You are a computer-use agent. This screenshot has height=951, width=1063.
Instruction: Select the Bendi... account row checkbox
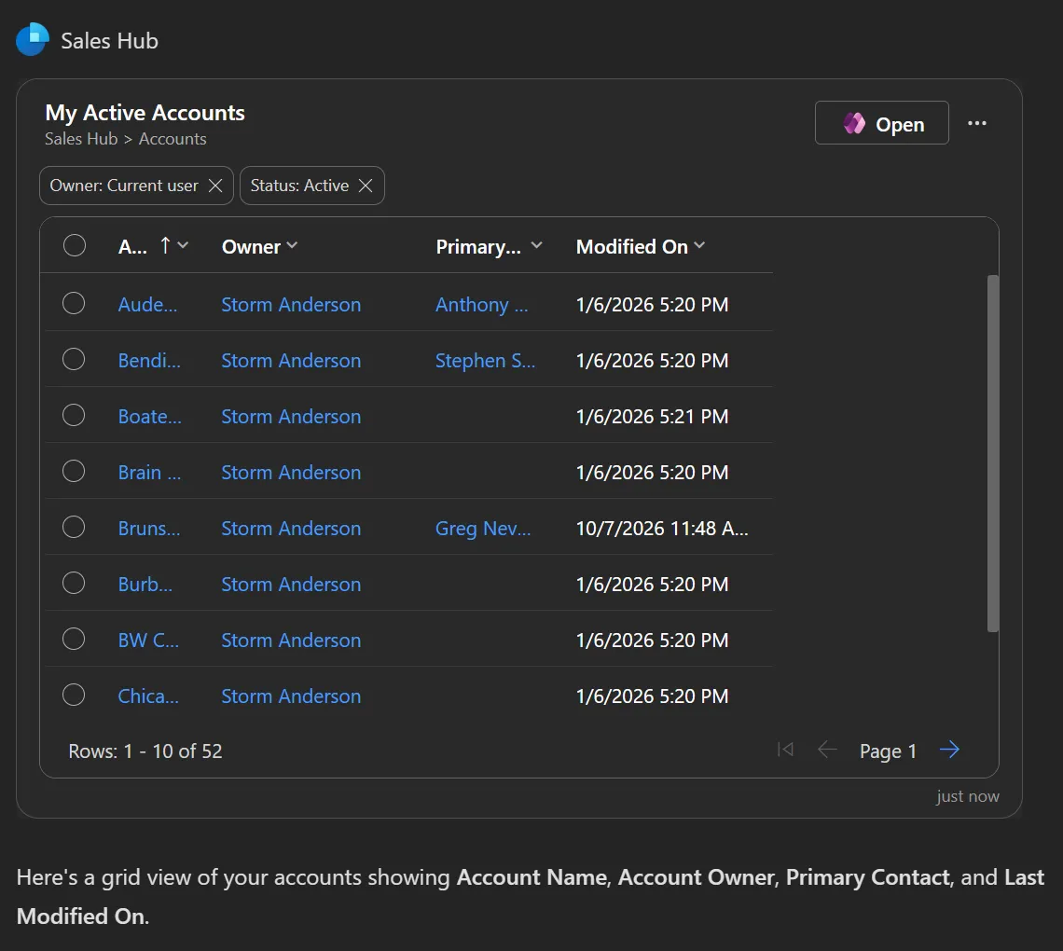coord(74,359)
